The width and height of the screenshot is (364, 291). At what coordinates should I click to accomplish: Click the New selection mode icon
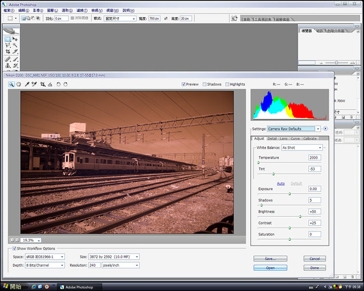coord(24,18)
